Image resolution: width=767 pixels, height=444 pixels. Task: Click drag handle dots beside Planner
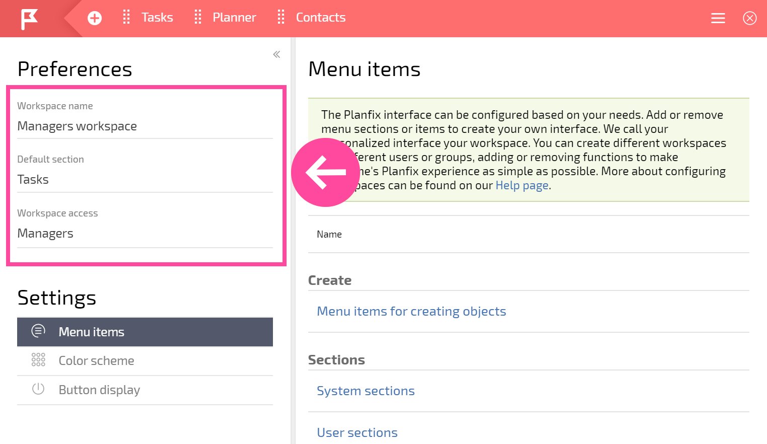click(198, 17)
